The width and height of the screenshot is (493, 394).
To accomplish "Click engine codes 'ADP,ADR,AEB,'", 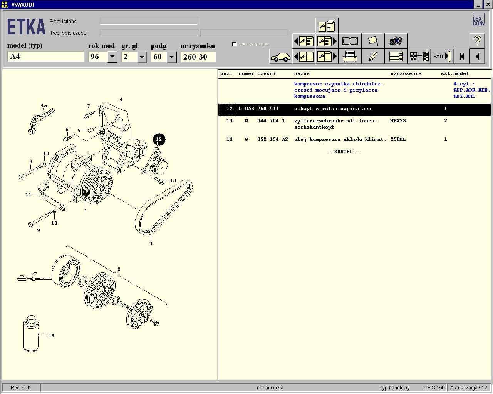I will [x=472, y=90].
